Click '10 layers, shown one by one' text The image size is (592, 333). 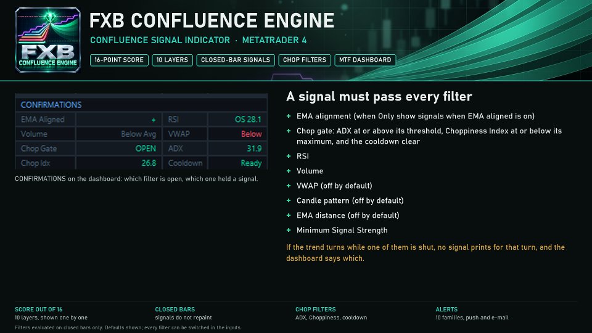tap(51, 318)
